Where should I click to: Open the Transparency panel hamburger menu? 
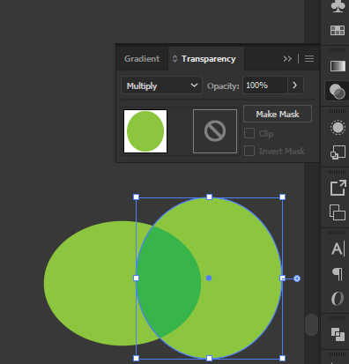pyautogui.click(x=309, y=59)
